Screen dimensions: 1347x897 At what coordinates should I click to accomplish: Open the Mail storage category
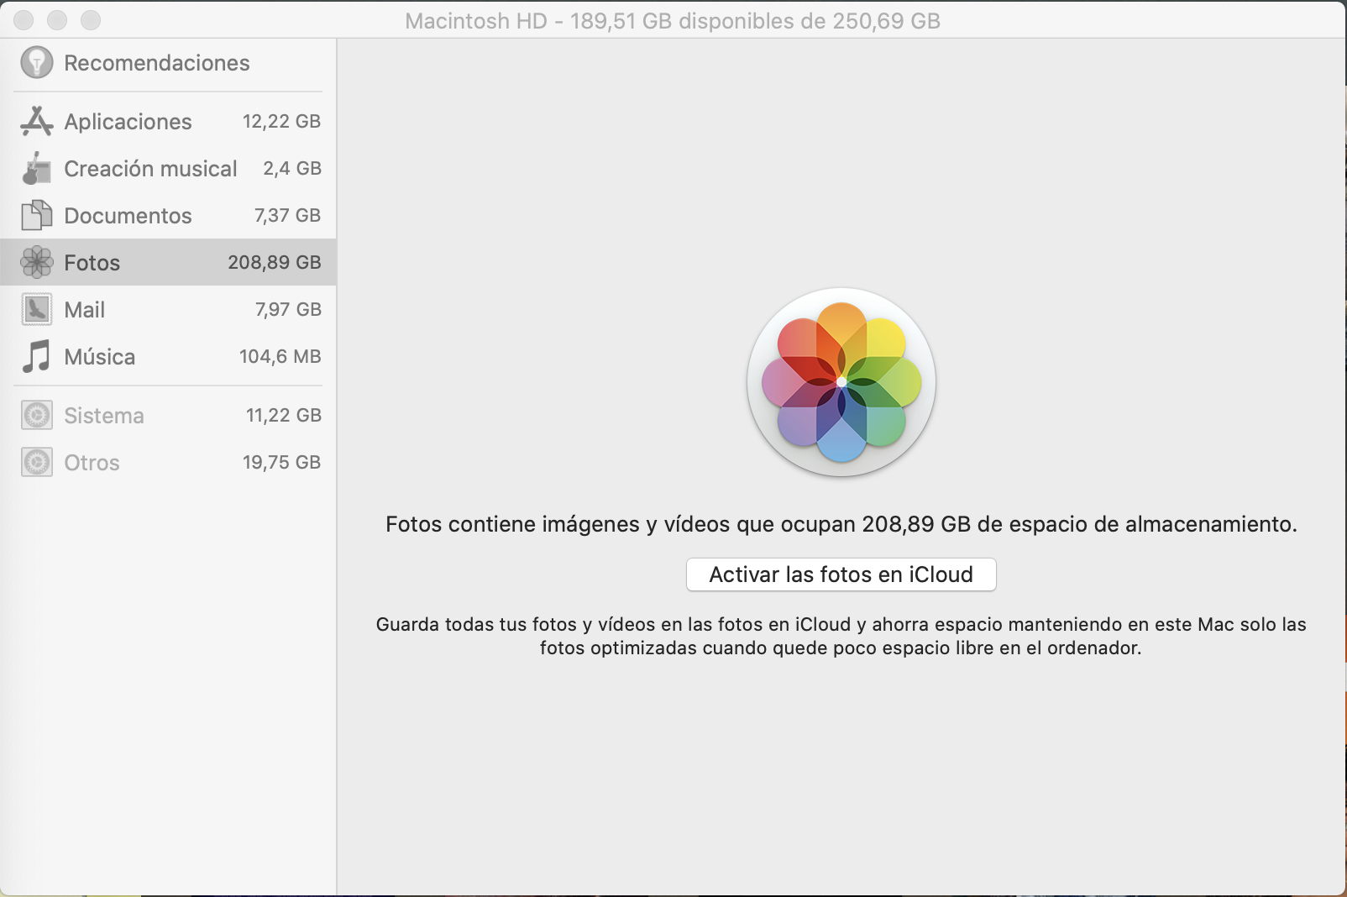coord(168,309)
